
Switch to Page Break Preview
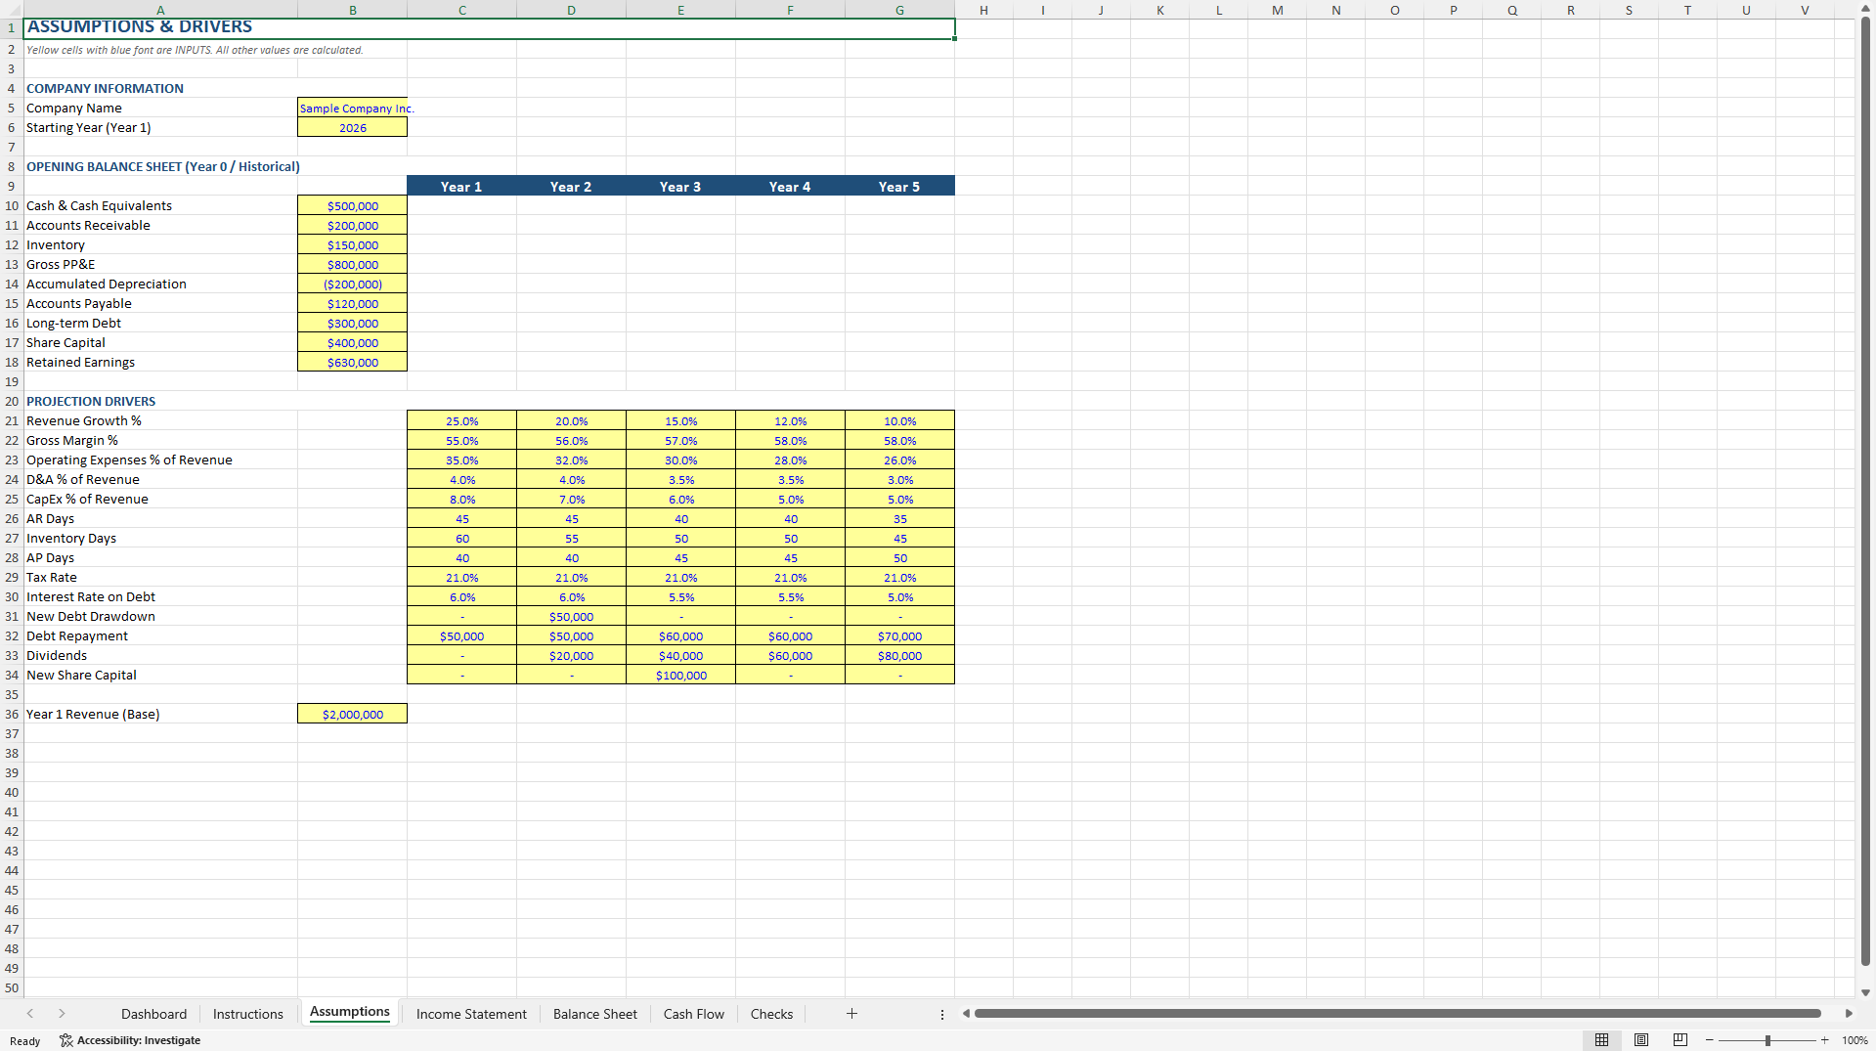tap(1680, 1040)
